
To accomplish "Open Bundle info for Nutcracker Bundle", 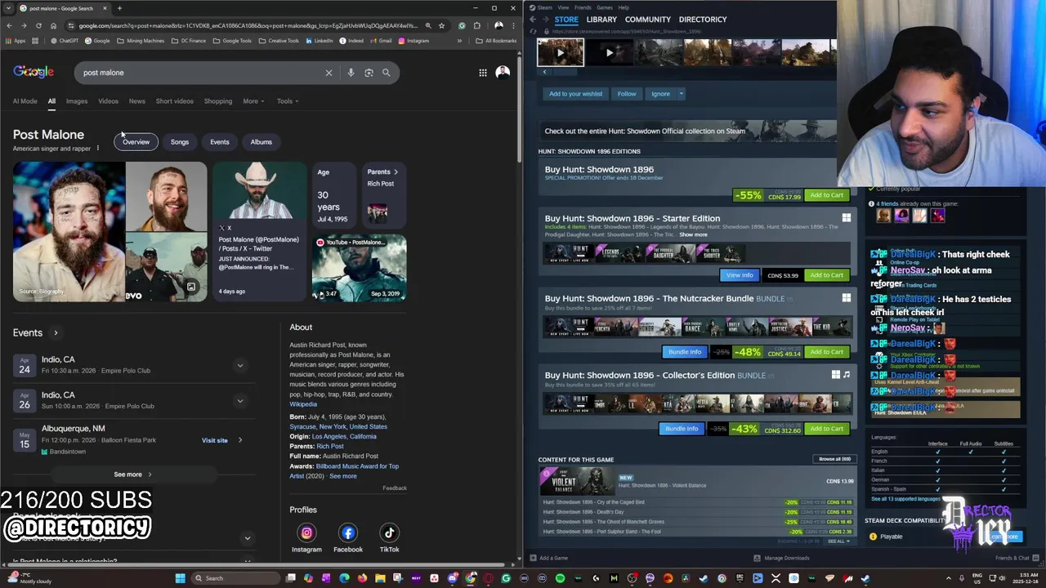I will pos(685,352).
